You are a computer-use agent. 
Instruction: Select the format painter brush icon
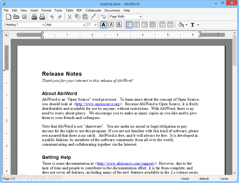(93, 17)
